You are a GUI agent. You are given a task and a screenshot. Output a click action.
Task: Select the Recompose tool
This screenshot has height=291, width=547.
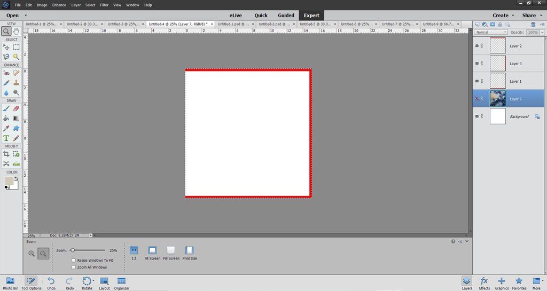[x=16, y=154]
